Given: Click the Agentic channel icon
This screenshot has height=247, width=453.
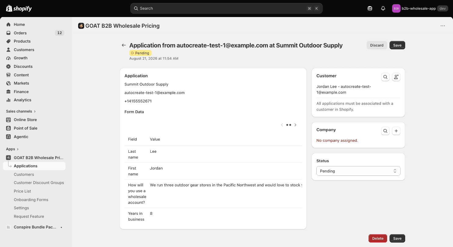Looking at the screenshot, I should (9, 137).
